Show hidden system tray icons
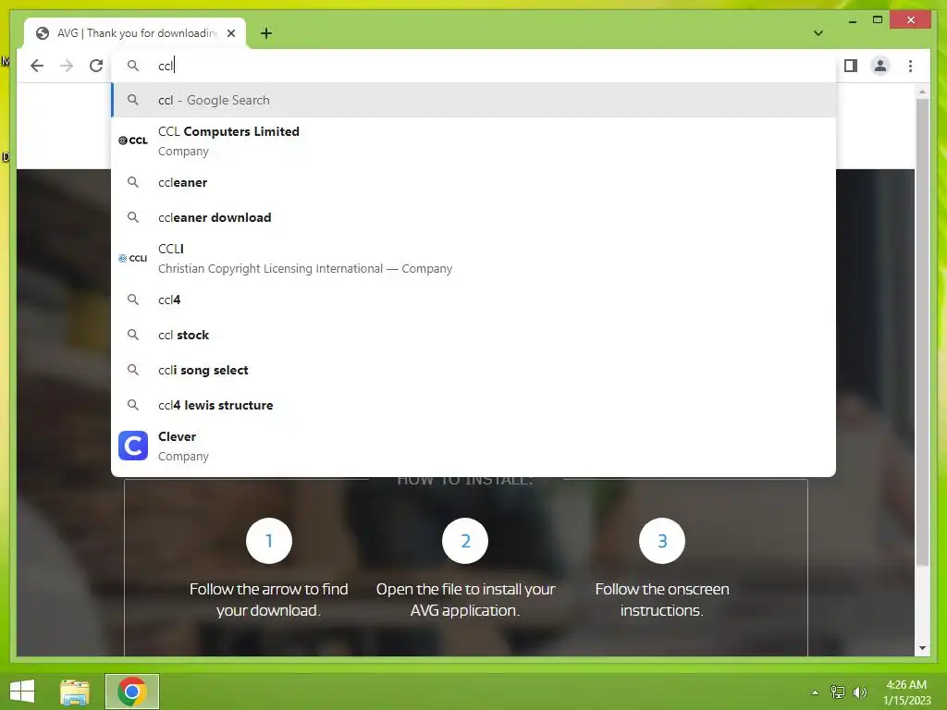 coord(816,692)
